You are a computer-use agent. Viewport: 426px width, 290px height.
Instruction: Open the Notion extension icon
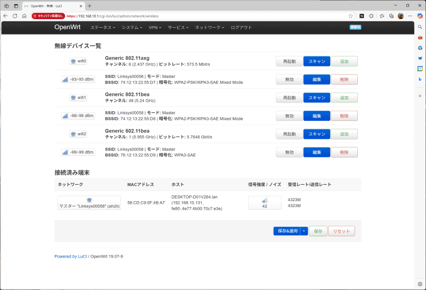pos(362,16)
